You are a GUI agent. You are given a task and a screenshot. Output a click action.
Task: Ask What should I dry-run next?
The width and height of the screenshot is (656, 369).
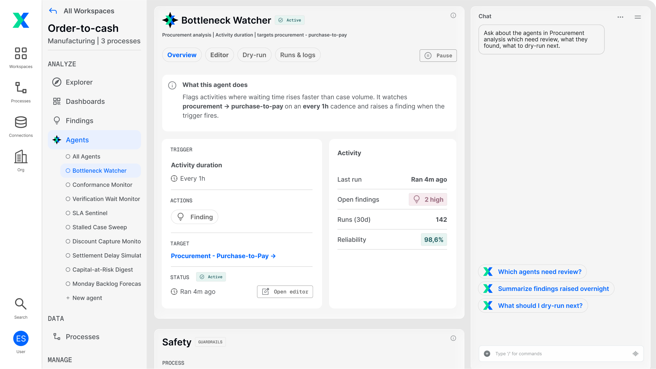point(533,306)
